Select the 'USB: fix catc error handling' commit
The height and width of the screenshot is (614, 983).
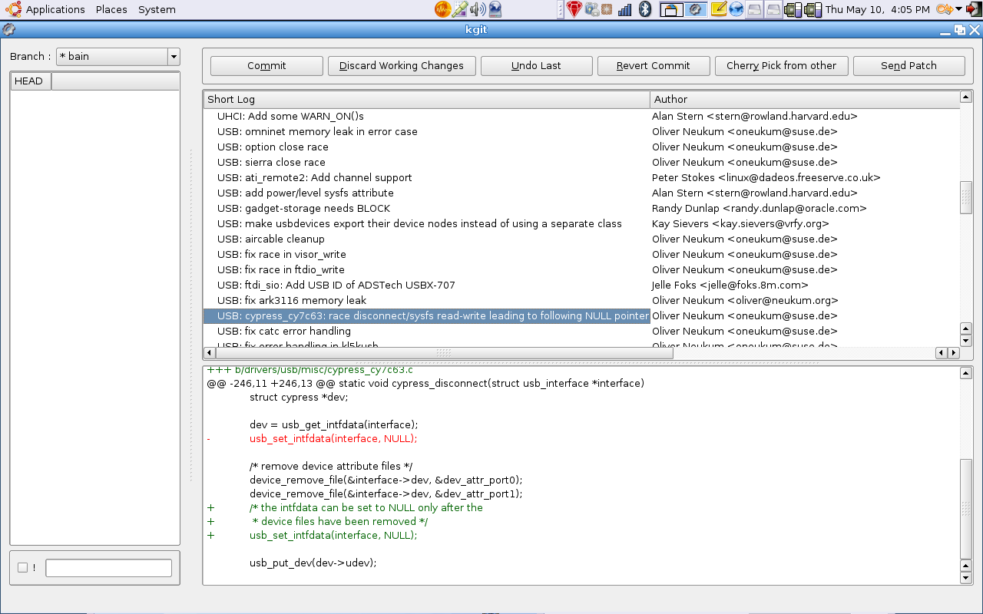coord(284,331)
